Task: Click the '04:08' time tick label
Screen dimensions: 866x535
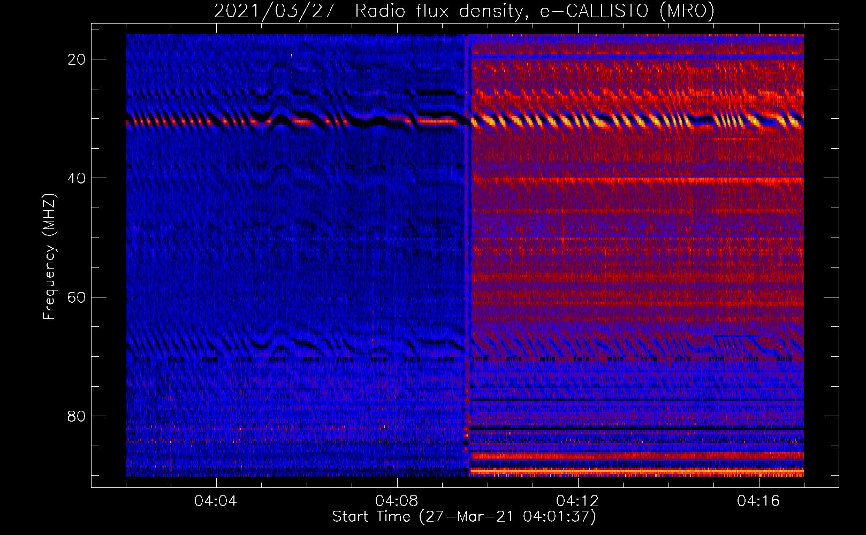Action: click(x=397, y=501)
